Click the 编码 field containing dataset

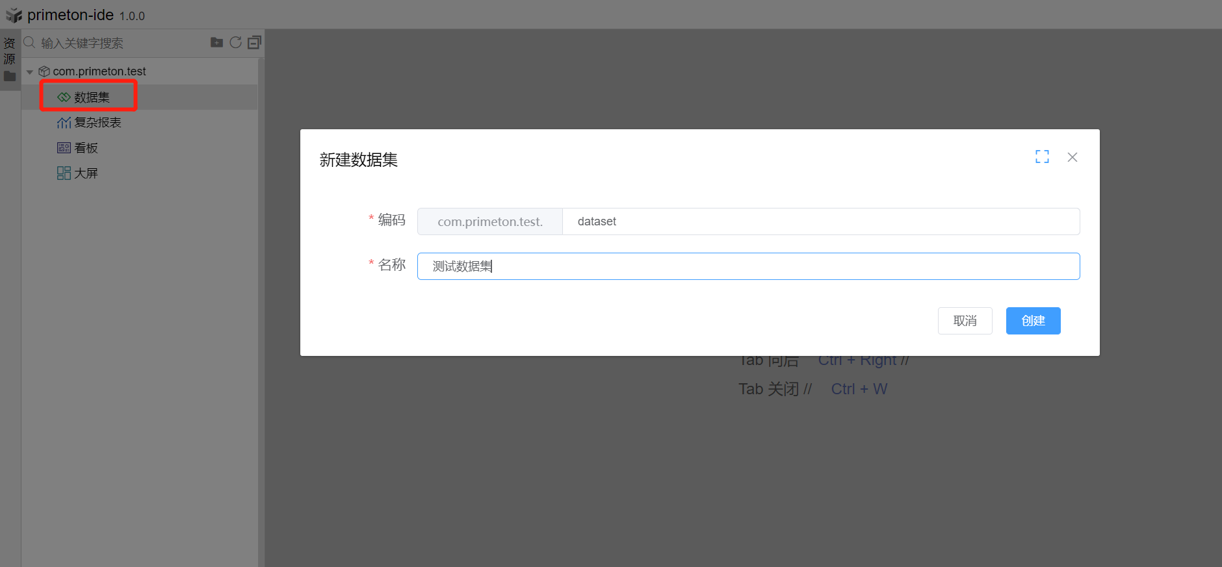pyautogui.click(x=819, y=221)
